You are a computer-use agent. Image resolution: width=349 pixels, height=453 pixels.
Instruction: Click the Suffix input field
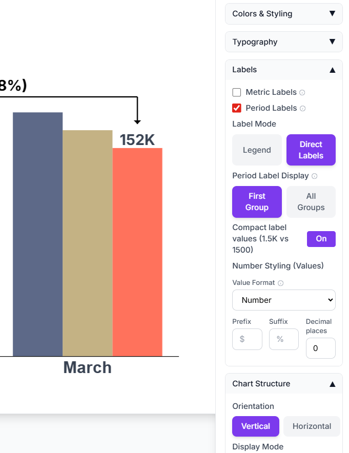tap(284, 339)
